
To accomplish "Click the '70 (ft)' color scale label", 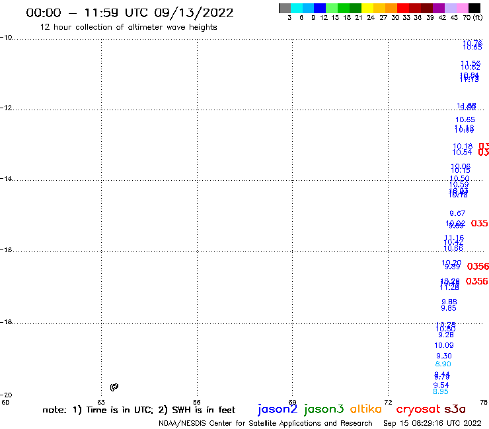I will click(472, 18).
